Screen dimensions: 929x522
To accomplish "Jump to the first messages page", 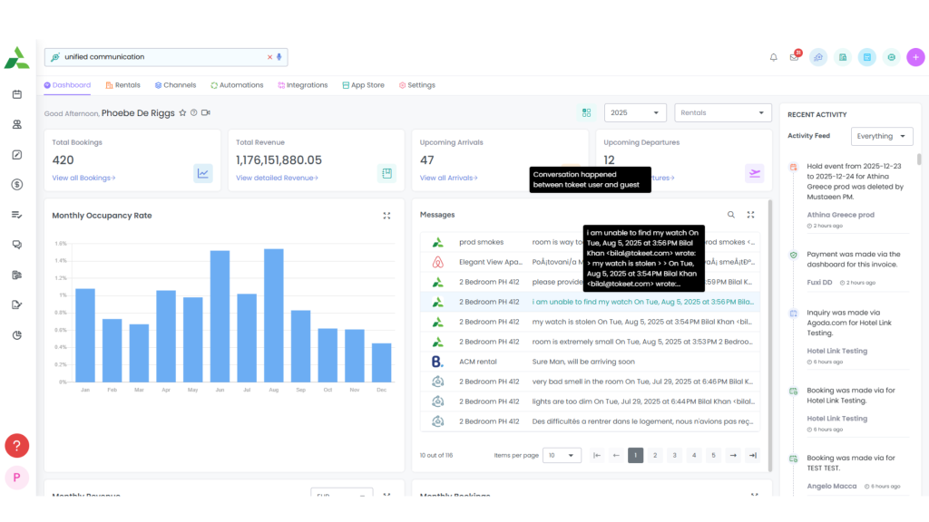I will tap(597, 455).
